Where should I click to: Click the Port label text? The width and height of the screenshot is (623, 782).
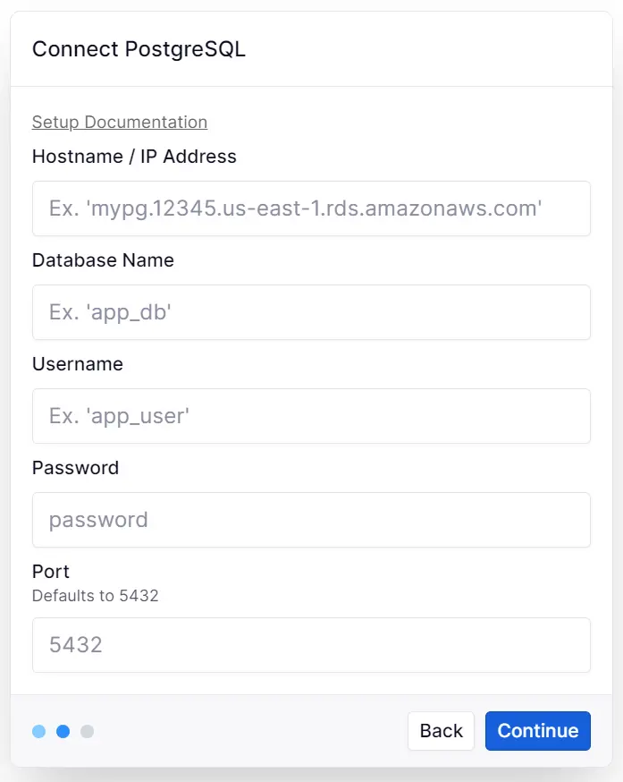click(x=51, y=571)
